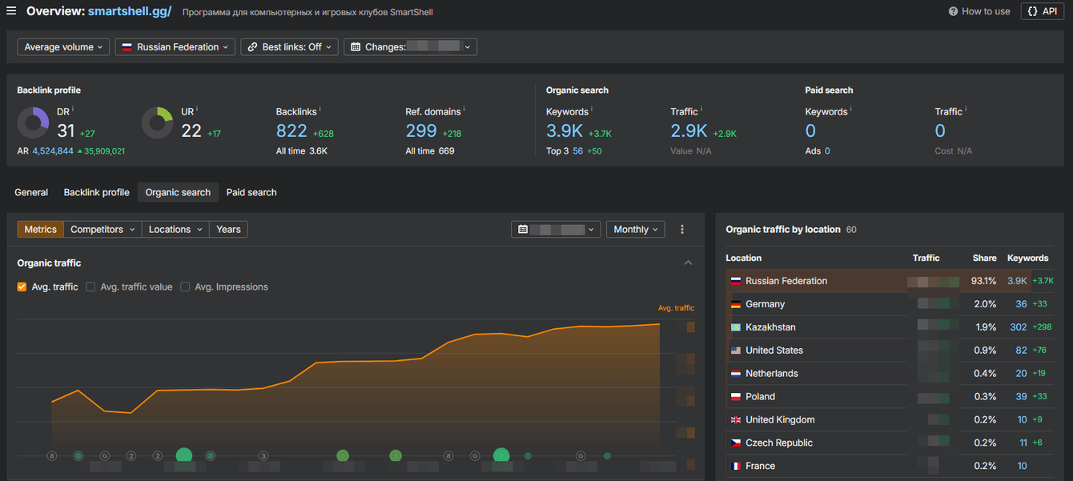The image size is (1073, 481).
Task: Click the How to use help icon
Action: click(953, 12)
